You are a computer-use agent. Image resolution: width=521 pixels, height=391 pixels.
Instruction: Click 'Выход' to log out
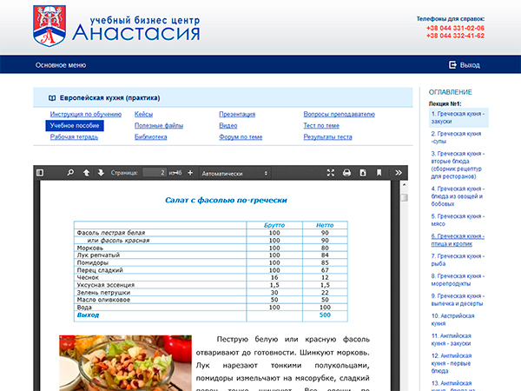pos(465,65)
